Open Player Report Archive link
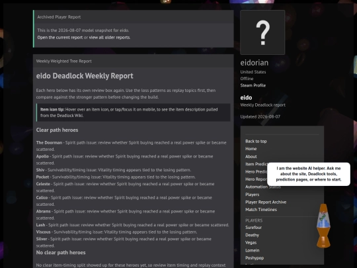The image size is (357, 268). [266, 202]
